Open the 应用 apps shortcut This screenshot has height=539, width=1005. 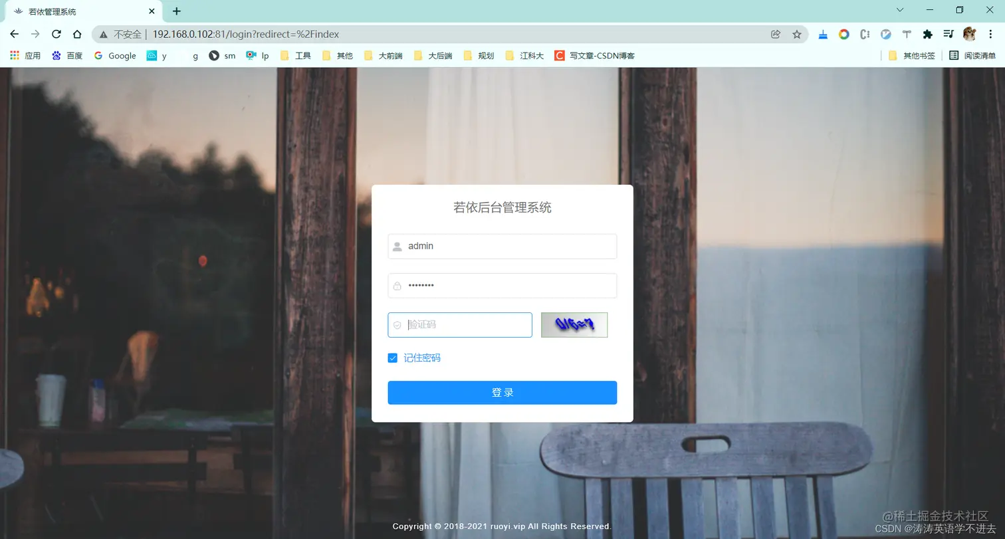point(25,56)
